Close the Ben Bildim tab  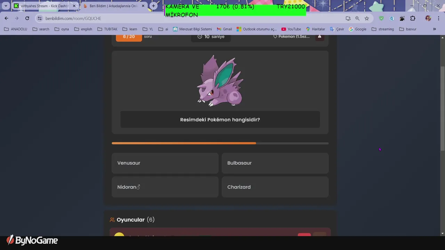(143, 6)
